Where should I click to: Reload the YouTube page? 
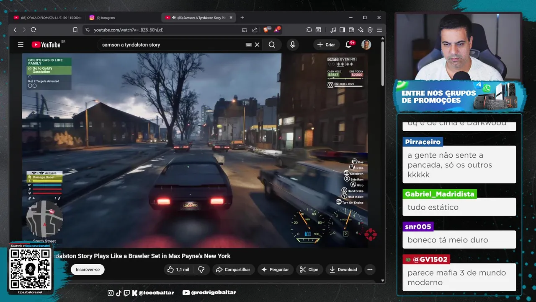pos(33,30)
